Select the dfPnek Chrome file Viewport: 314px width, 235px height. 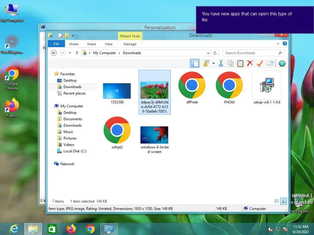pos(192,88)
